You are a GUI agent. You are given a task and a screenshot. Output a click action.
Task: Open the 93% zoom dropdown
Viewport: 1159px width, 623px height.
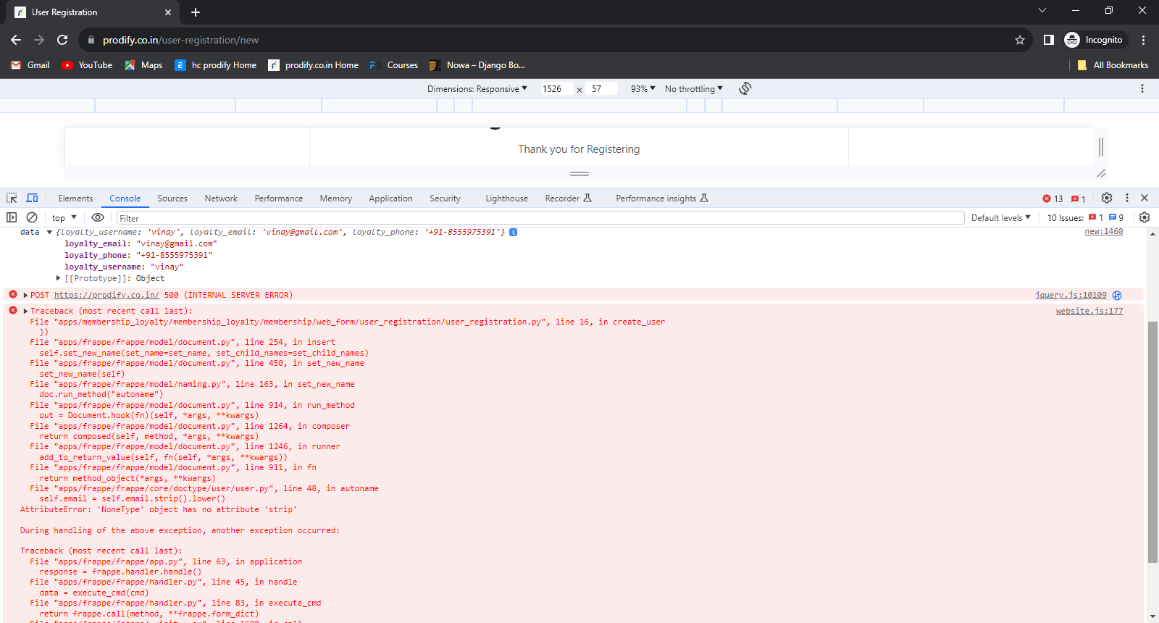click(x=643, y=89)
